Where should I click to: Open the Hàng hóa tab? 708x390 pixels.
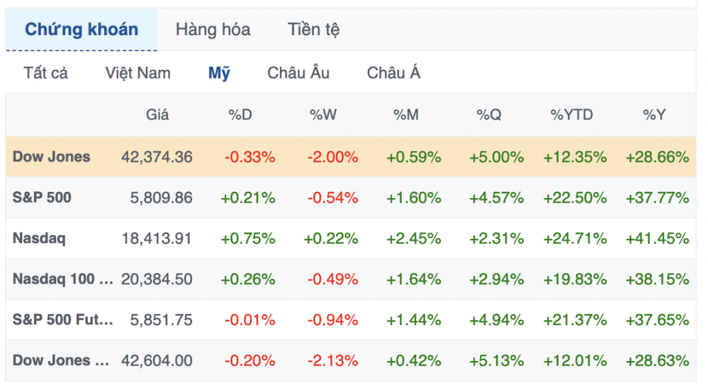(x=213, y=30)
